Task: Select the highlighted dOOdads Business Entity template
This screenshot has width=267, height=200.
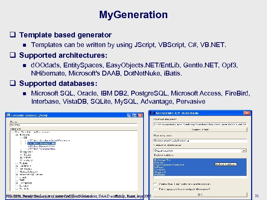Action: point(42,143)
